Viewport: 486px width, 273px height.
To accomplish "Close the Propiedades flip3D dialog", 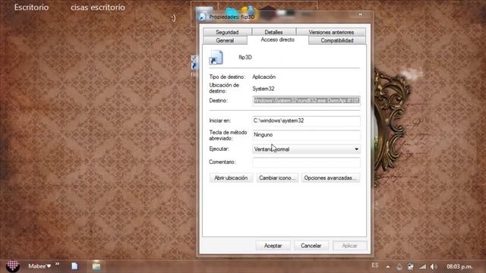I will pyautogui.click(x=360, y=14).
